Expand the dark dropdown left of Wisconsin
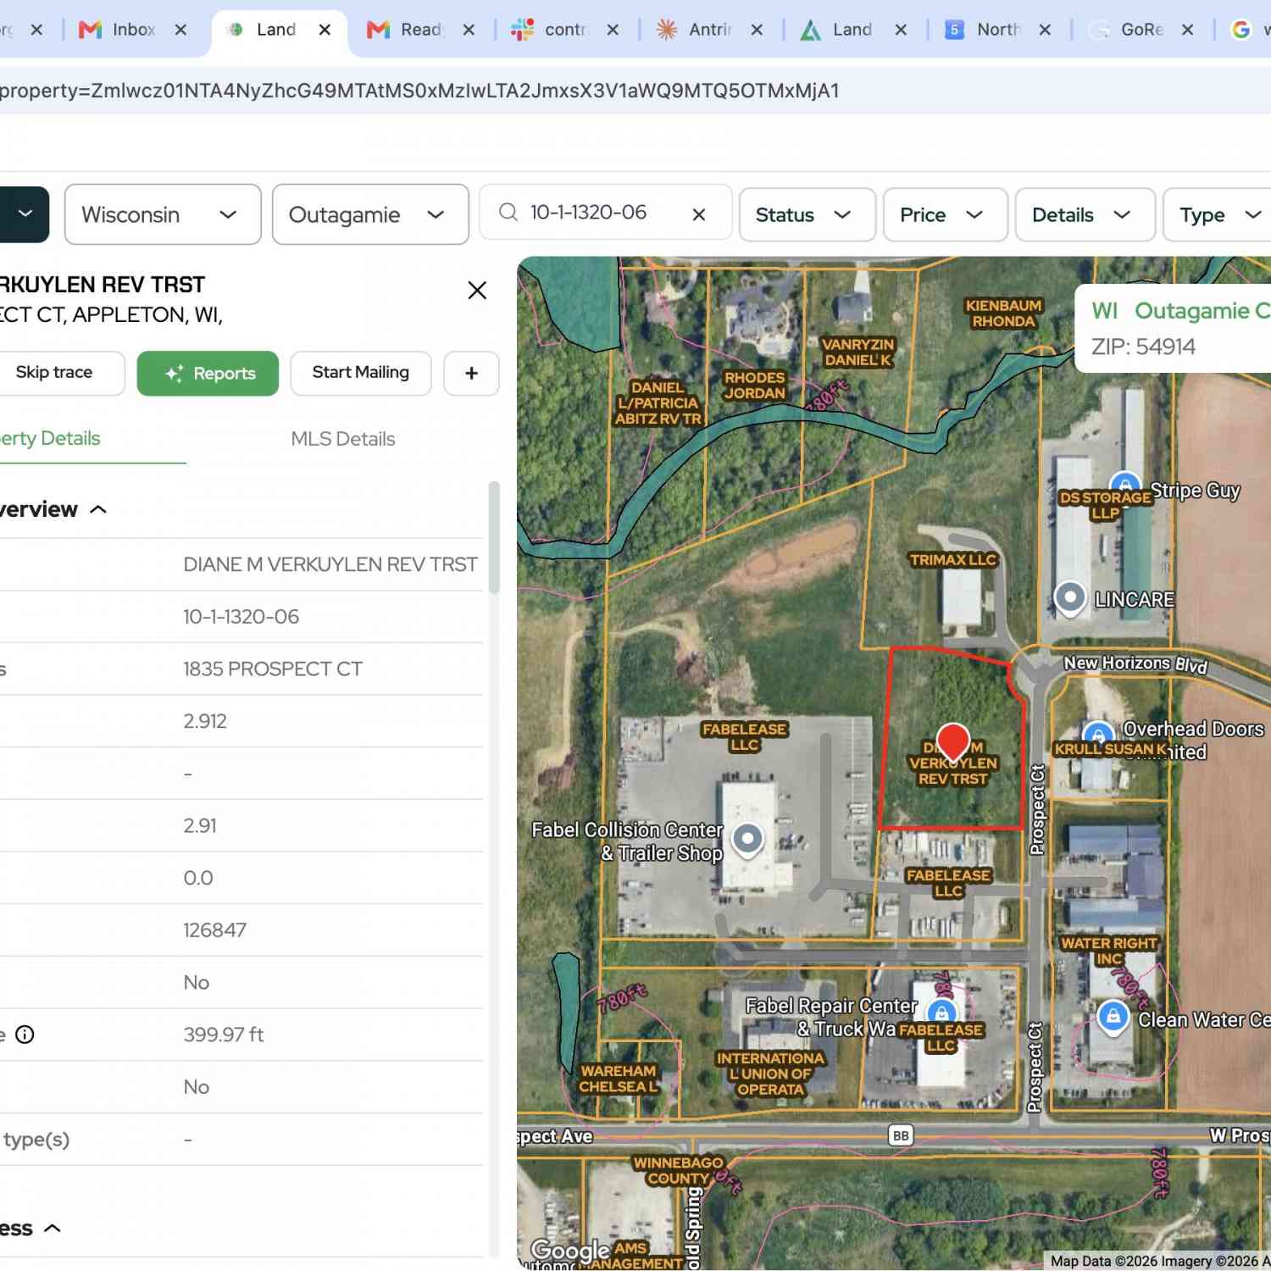 (x=24, y=214)
